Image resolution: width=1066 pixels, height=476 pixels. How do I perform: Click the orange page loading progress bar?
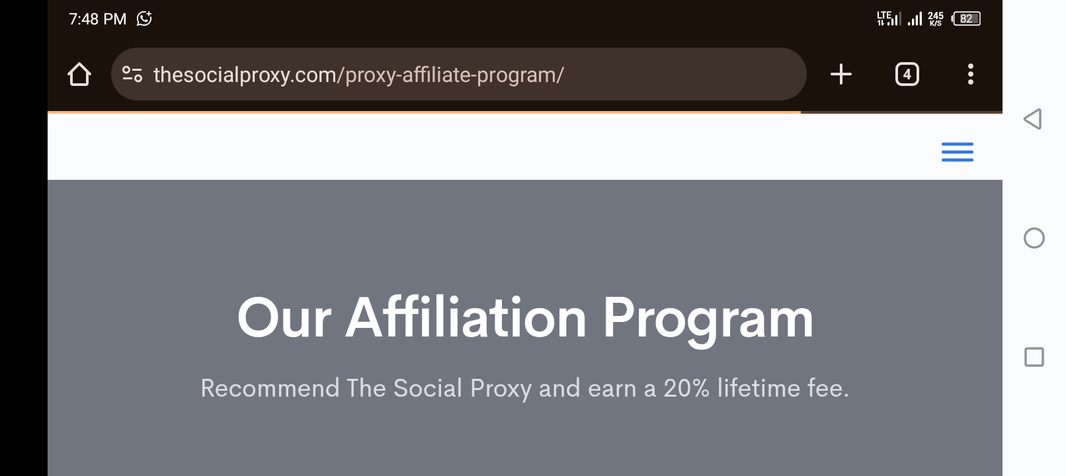click(424, 112)
